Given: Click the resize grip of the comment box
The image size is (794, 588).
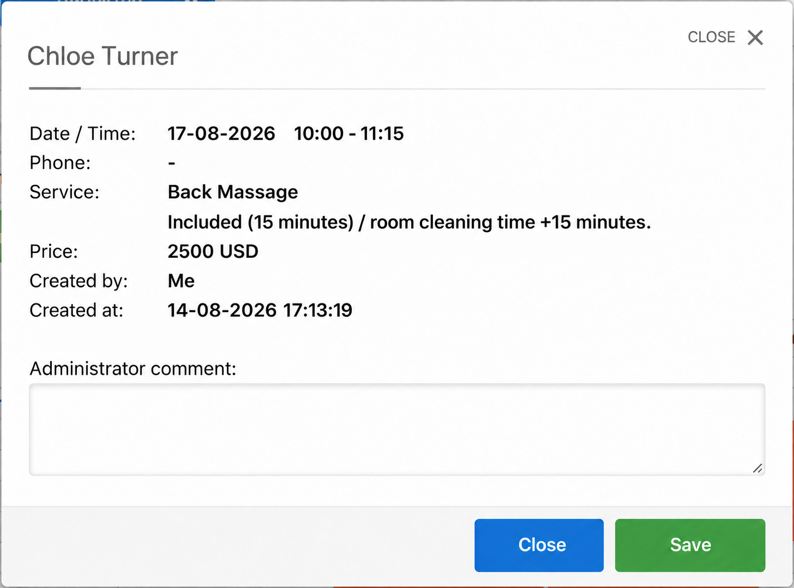Looking at the screenshot, I should pyautogui.click(x=758, y=468).
